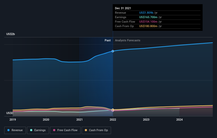The image size is (217, 138).
Task: Click the pink Free Cash Flow legend dot
Action: tap(54, 130)
